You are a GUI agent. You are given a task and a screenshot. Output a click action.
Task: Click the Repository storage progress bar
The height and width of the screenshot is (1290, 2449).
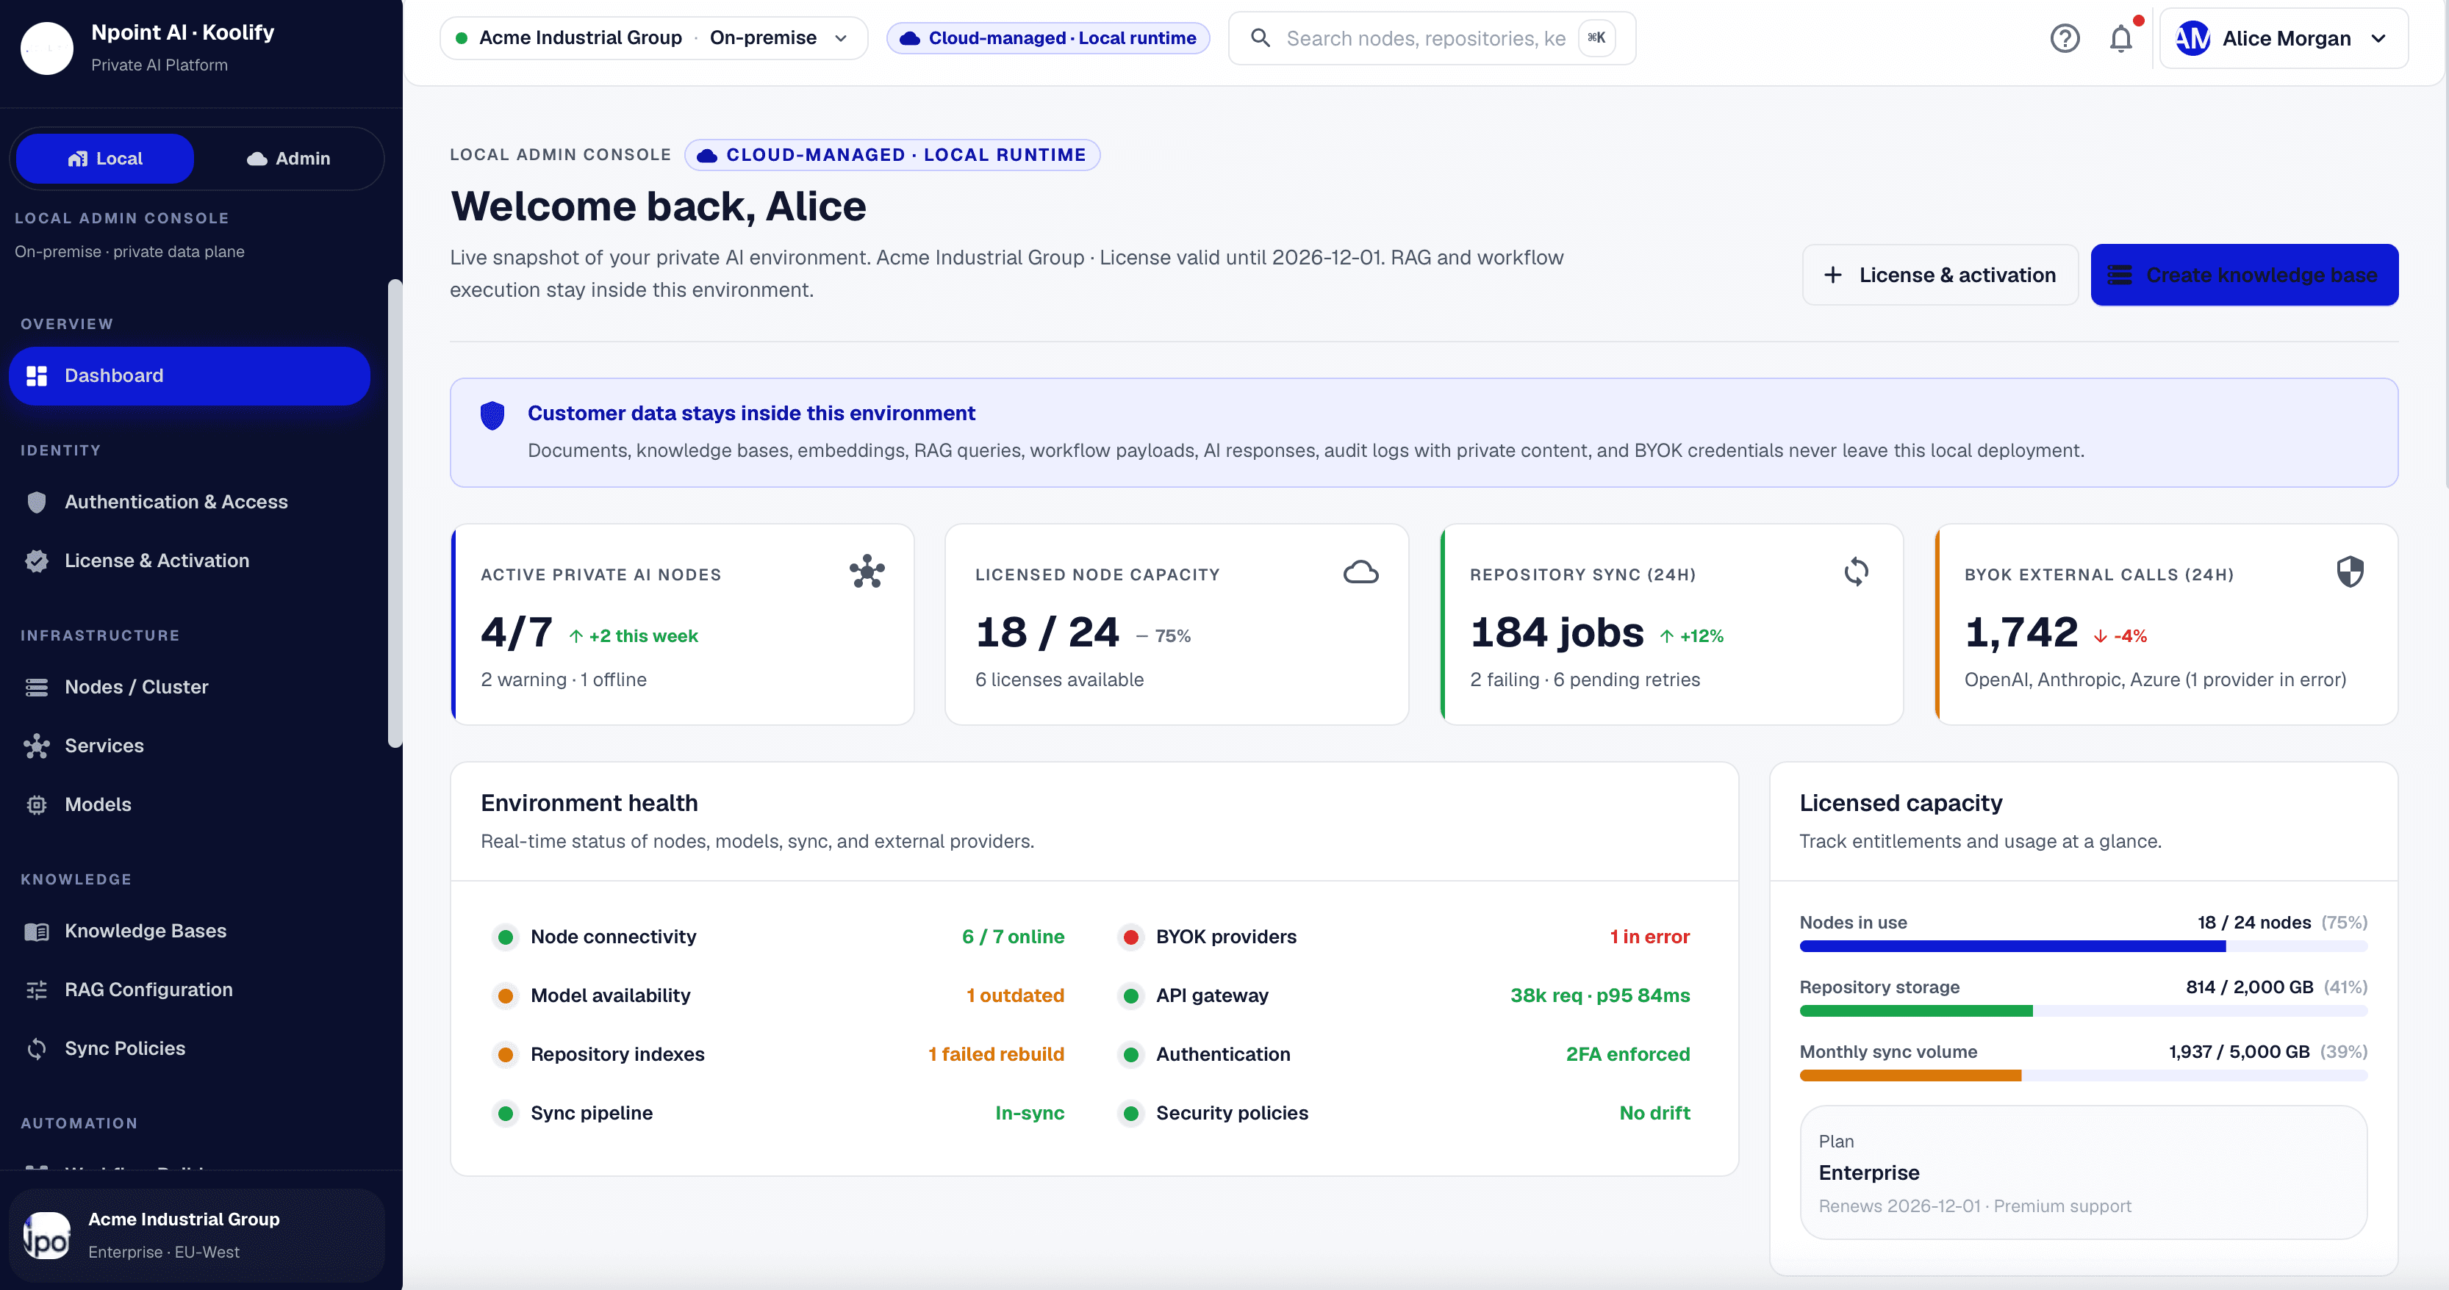(2083, 1011)
